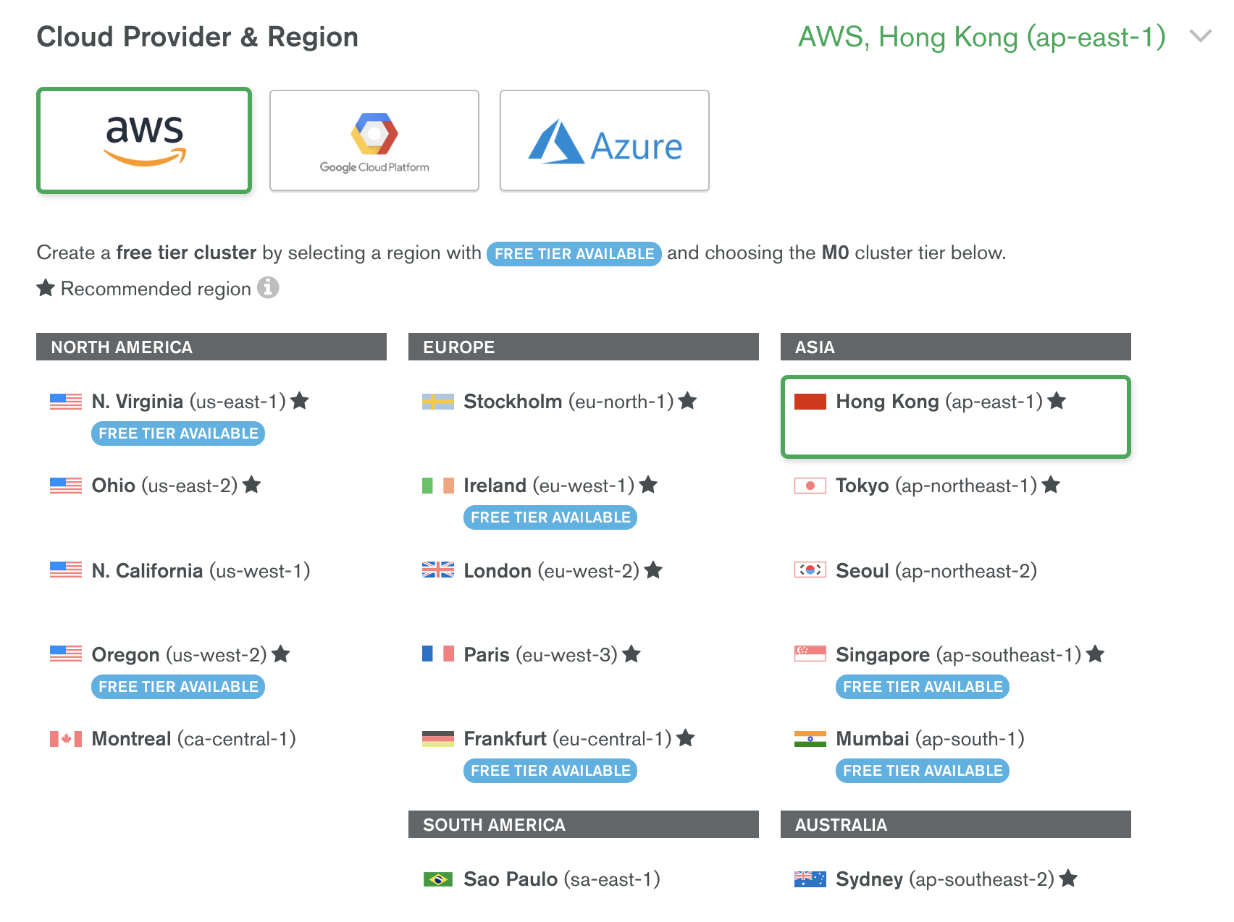Select the AWS cloud provider card
The width and height of the screenshot is (1234, 922).
point(144,140)
